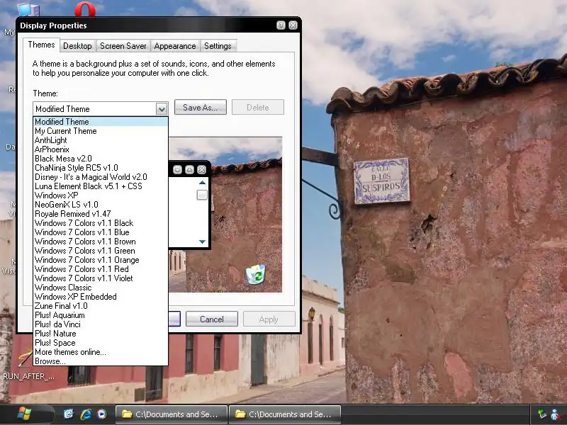567x425 pixels.
Task: Click the Safely Remove Hardware tray icon
Action: pyautogui.click(x=541, y=414)
